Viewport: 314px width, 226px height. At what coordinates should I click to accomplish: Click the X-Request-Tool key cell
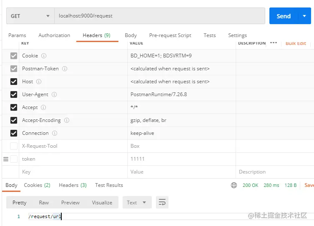pos(73,146)
